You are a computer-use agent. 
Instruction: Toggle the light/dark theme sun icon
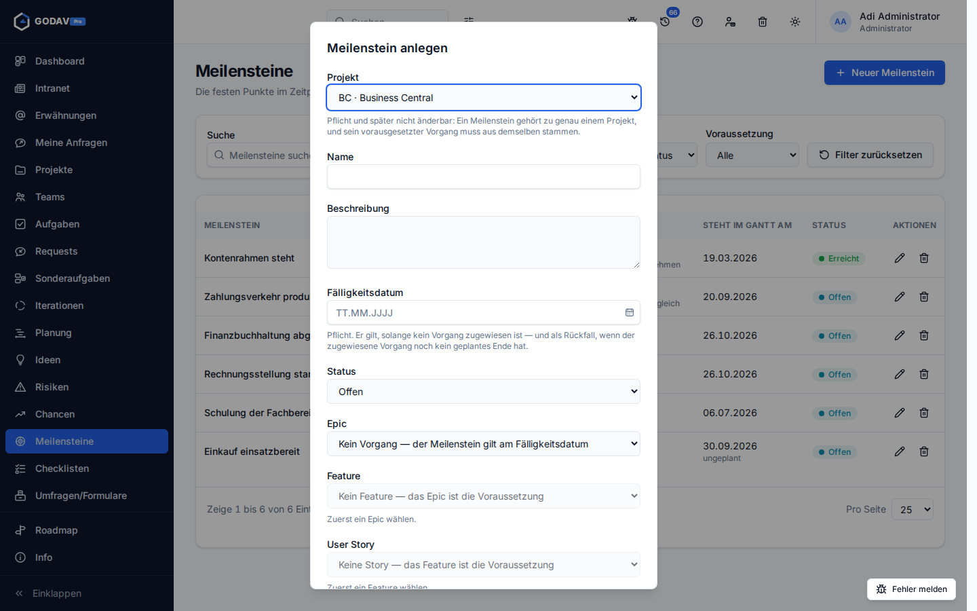click(x=795, y=22)
